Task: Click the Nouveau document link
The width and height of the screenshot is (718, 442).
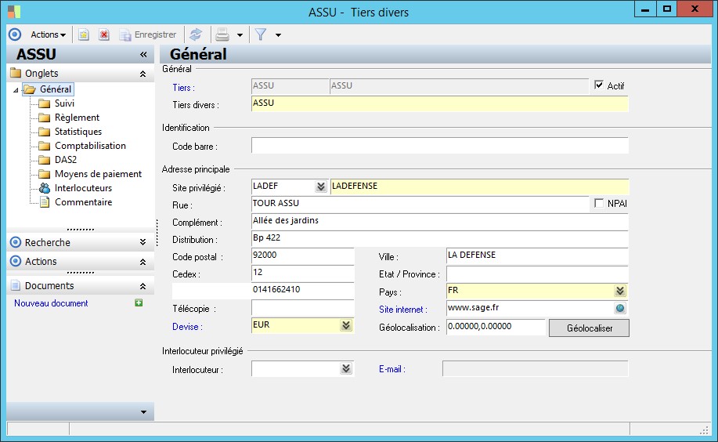Action: click(x=51, y=303)
